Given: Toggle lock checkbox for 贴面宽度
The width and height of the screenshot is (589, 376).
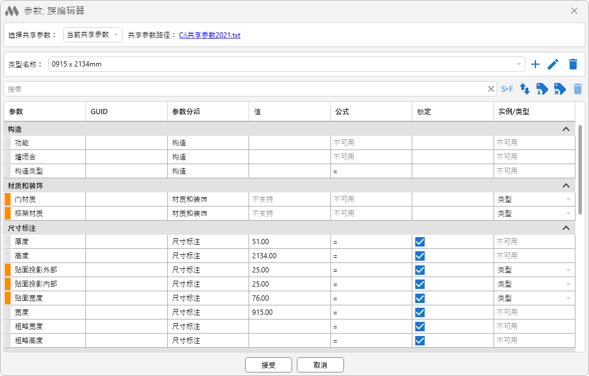Looking at the screenshot, I should (420, 298).
